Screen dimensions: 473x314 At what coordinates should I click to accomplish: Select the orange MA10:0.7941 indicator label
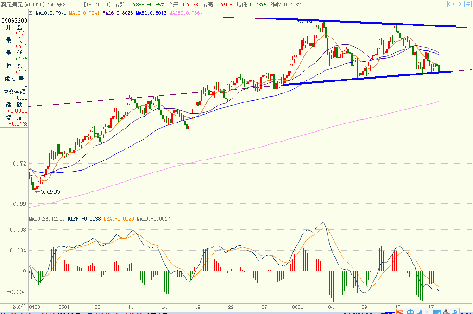tap(84, 13)
